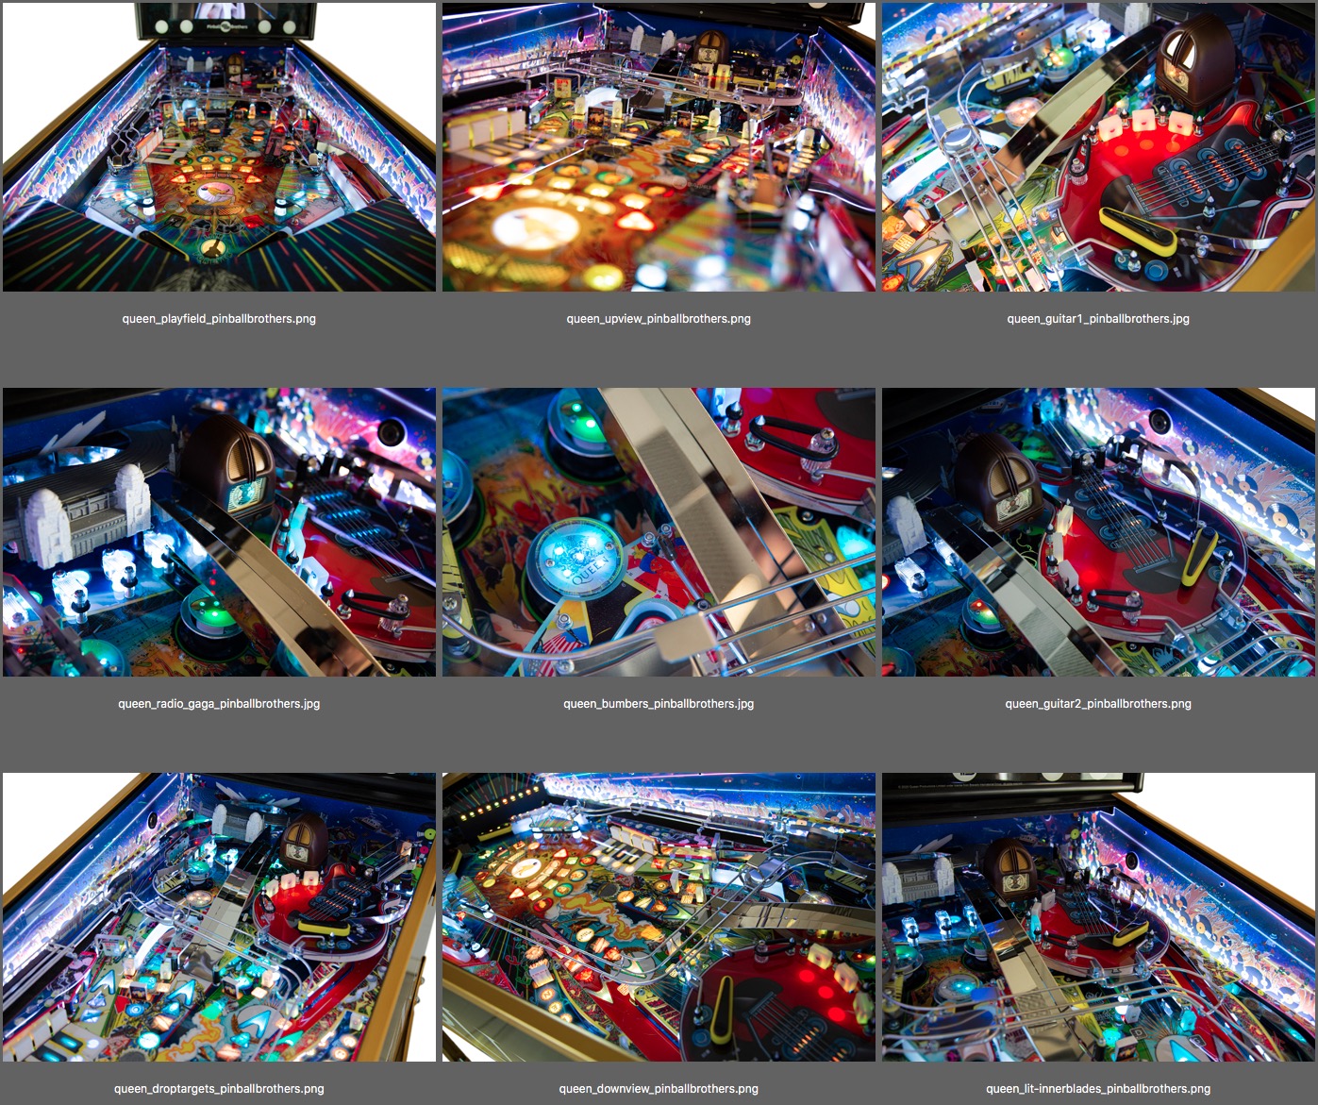The width and height of the screenshot is (1318, 1105).
Task: Click the queen_downview_pinballbrothers.png image thumbnail
Action: pyautogui.click(x=659, y=917)
